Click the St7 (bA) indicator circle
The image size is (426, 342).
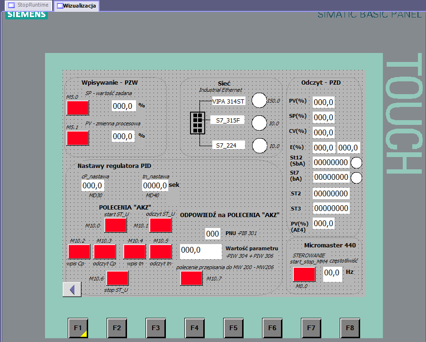356,178
